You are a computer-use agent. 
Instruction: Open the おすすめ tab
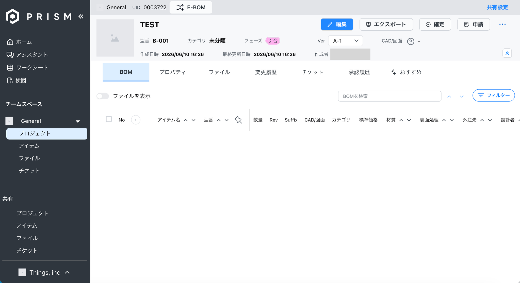(x=406, y=72)
